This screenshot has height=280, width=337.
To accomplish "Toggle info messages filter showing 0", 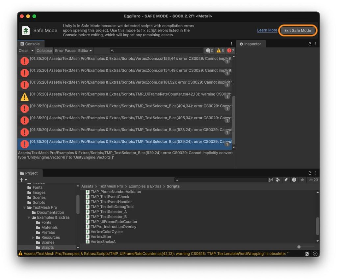I will pos(210,50).
